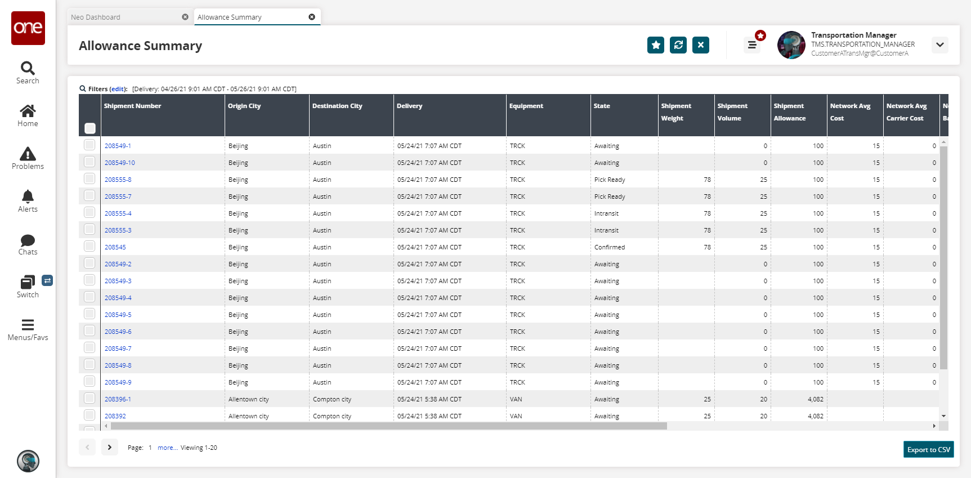
Task: Click the Export to CSV button
Action: tap(928, 449)
